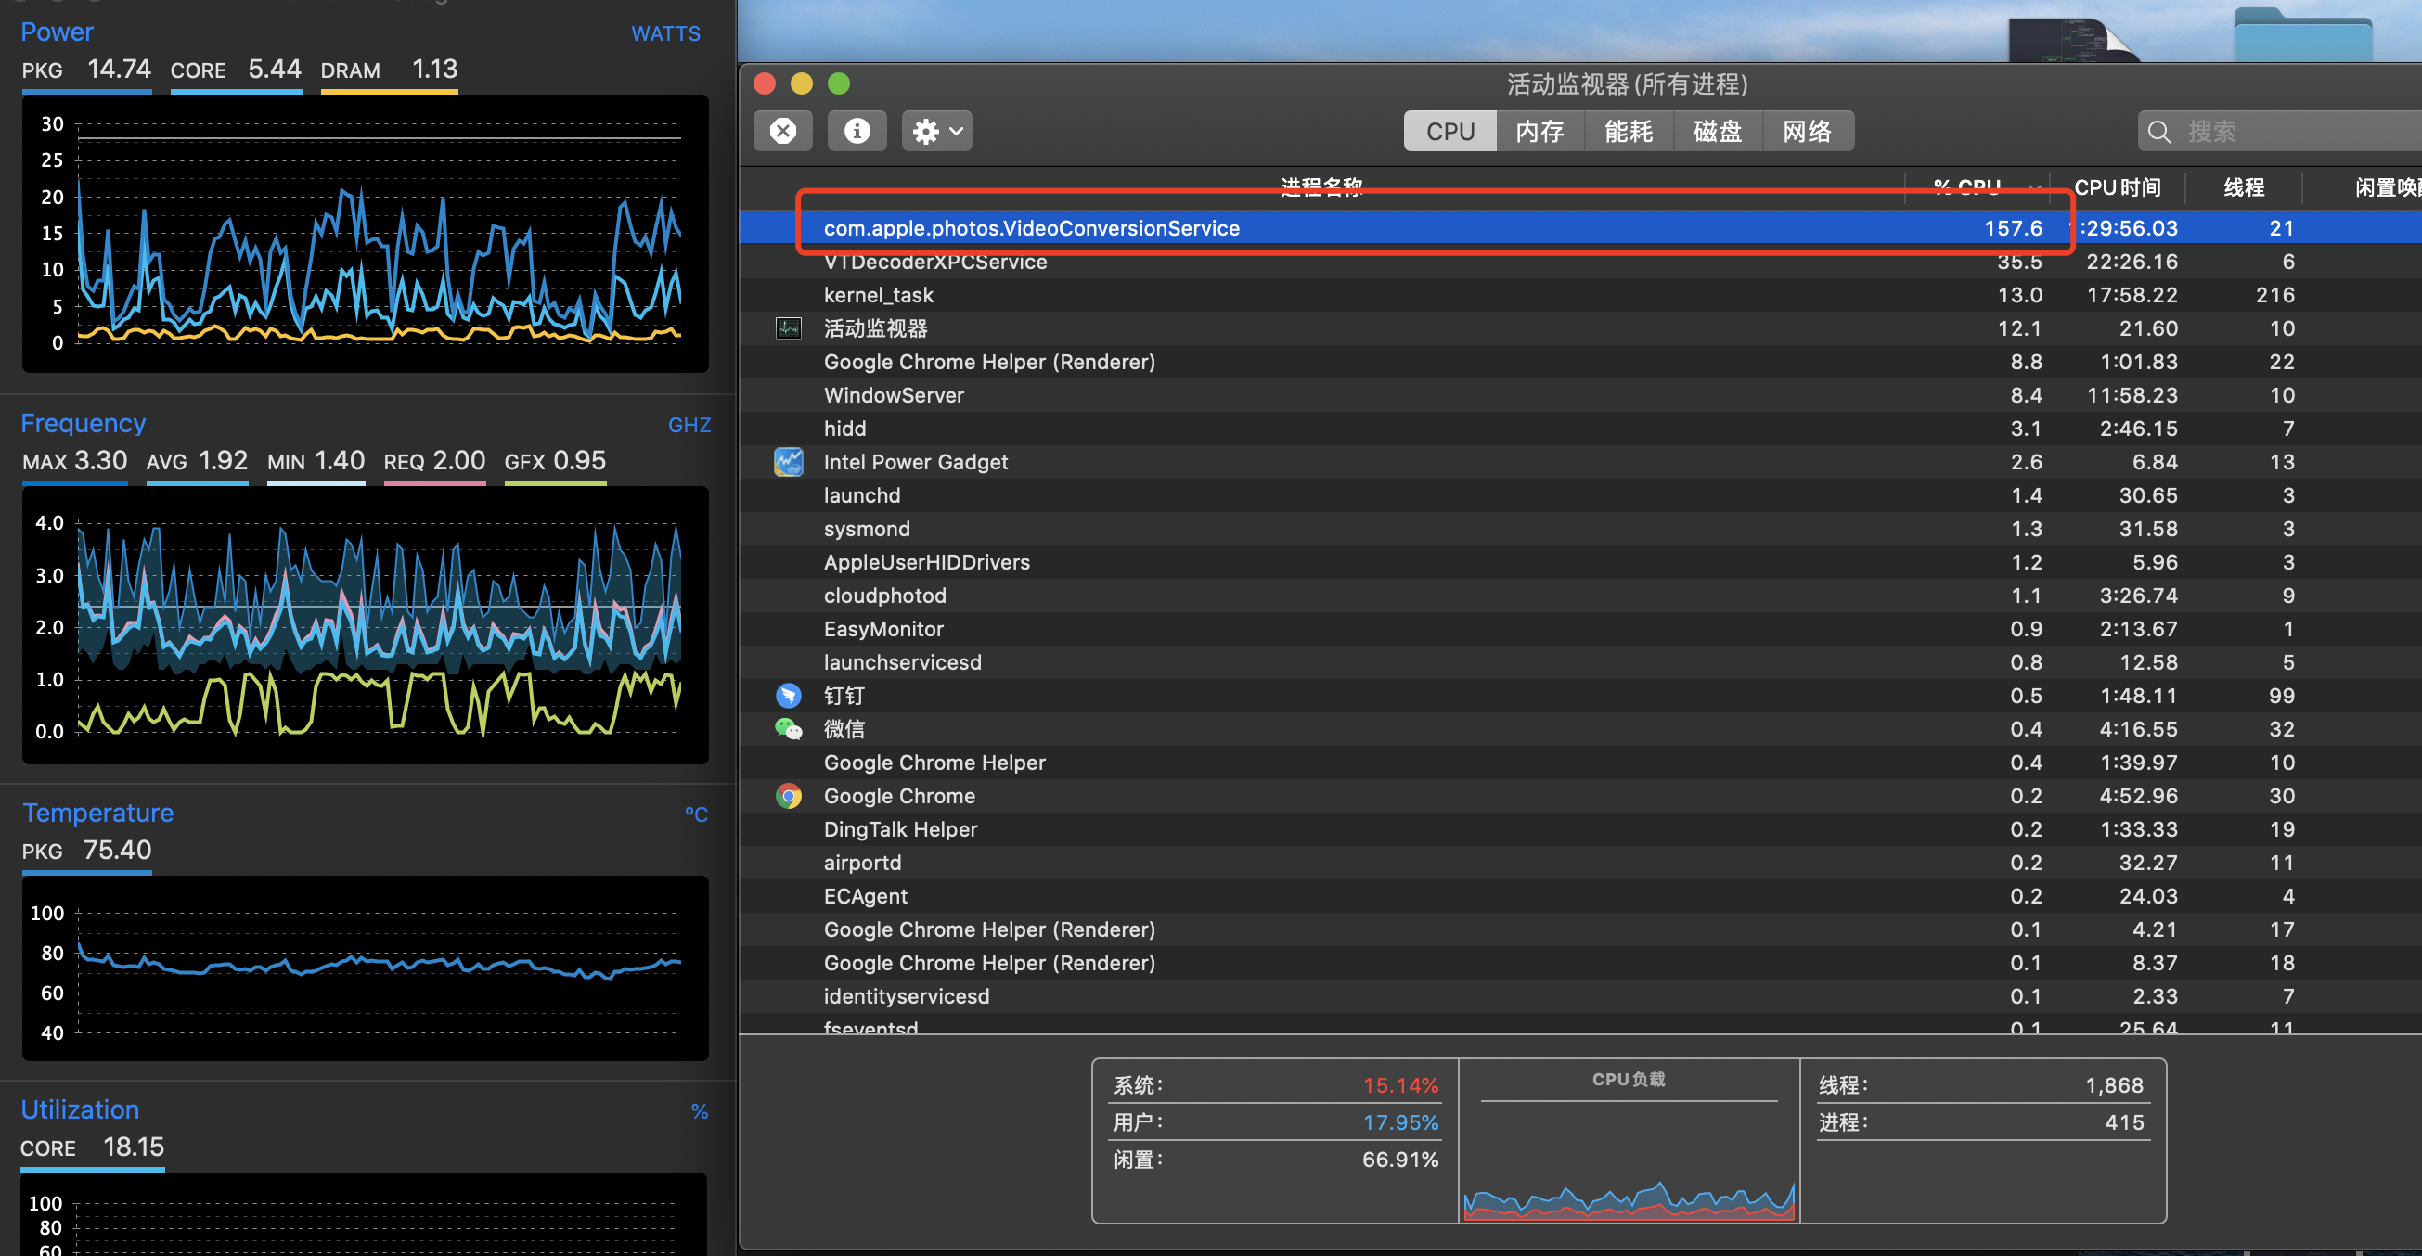This screenshot has height=1256, width=2422.
Task: Open the 磁盘 tab
Action: pyautogui.click(x=1717, y=132)
